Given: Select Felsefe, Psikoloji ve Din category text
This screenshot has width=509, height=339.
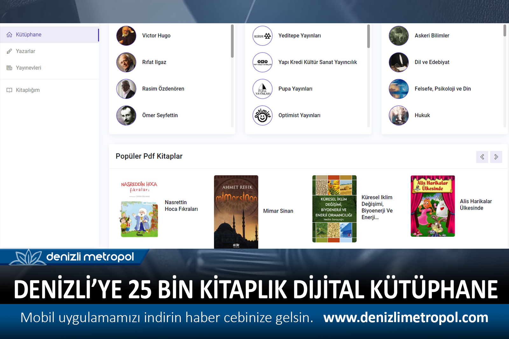Looking at the screenshot, I should coord(443,89).
